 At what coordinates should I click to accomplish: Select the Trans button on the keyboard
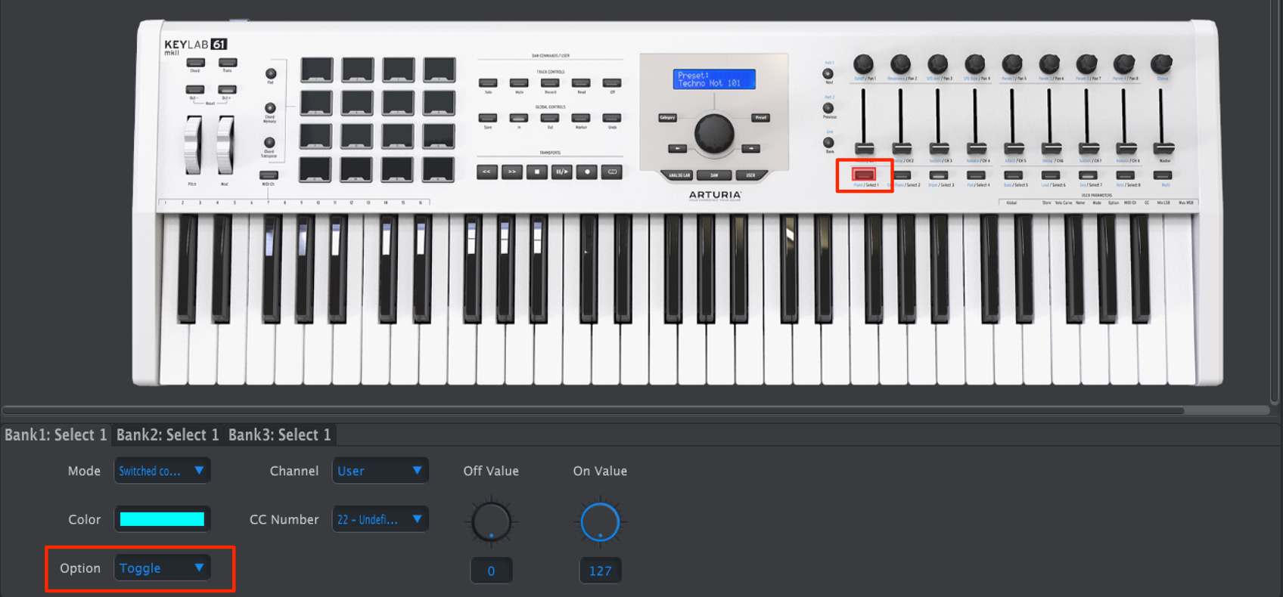click(228, 63)
